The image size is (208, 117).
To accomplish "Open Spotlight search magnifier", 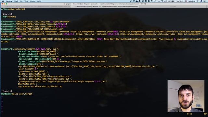I will [x=198, y=1].
